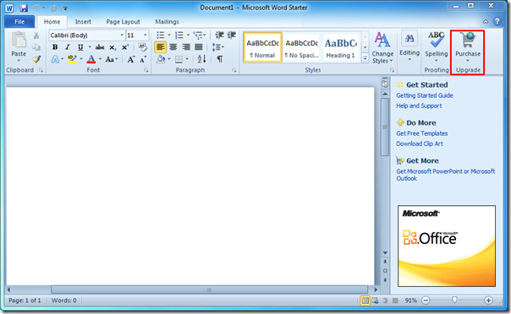The height and width of the screenshot is (314, 511).
Task: Open Text Effects glowing A icon
Action: (x=55, y=59)
